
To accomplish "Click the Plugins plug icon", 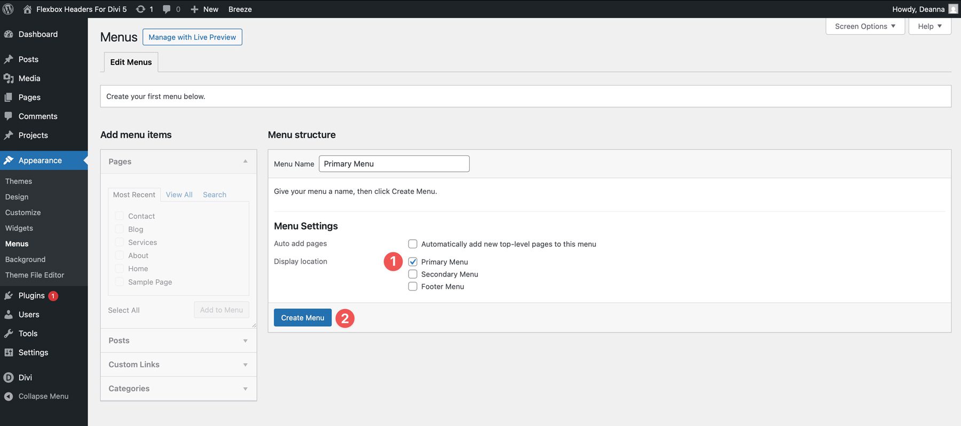I will tap(9, 296).
